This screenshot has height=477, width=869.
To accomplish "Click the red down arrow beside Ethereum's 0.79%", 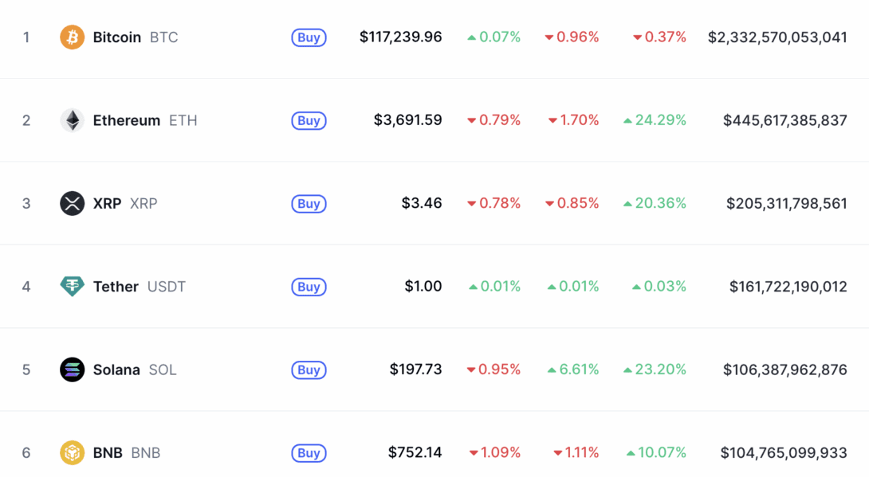I will pos(470,120).
